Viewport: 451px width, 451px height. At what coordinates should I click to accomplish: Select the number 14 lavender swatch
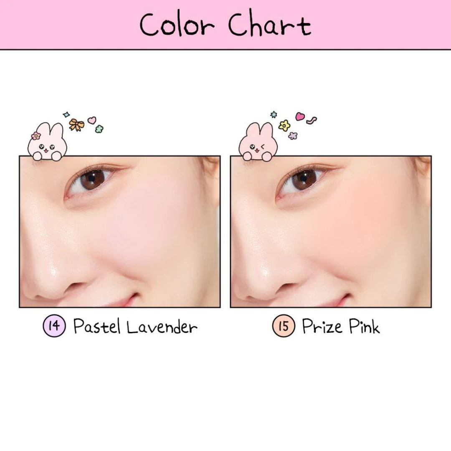54,326
